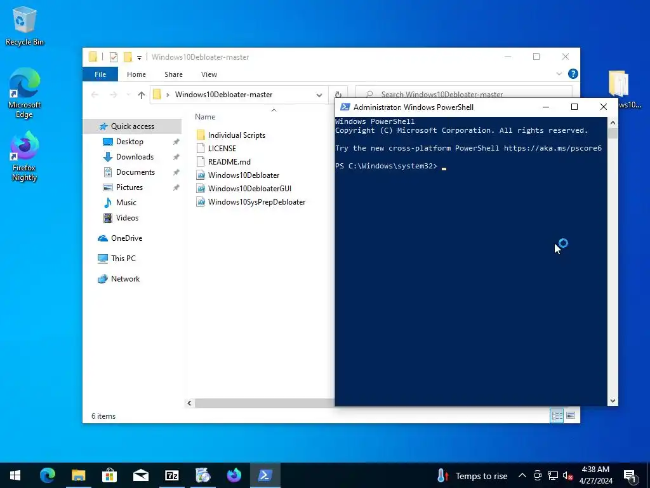Select the Windows10SysPrepDebloater script file
650x488 pixels.
(251, 201)
